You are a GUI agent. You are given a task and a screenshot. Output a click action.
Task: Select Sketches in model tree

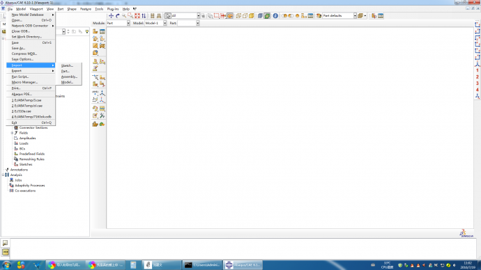26,164
